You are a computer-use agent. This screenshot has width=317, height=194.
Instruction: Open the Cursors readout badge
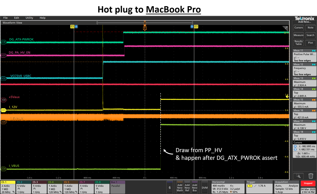point(305,150)
